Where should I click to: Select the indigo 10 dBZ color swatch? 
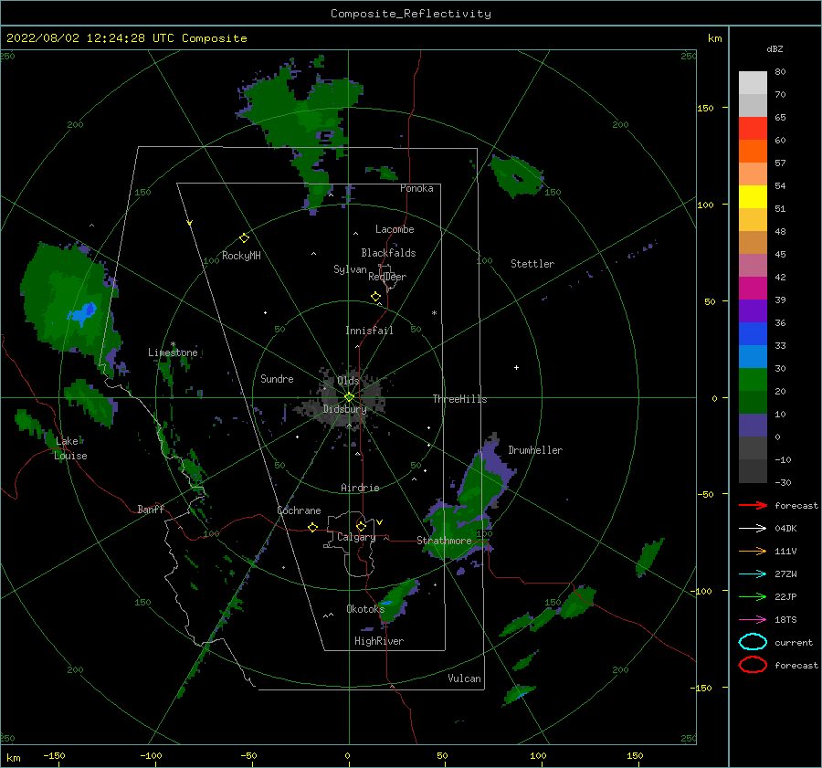tap(753, 425)
